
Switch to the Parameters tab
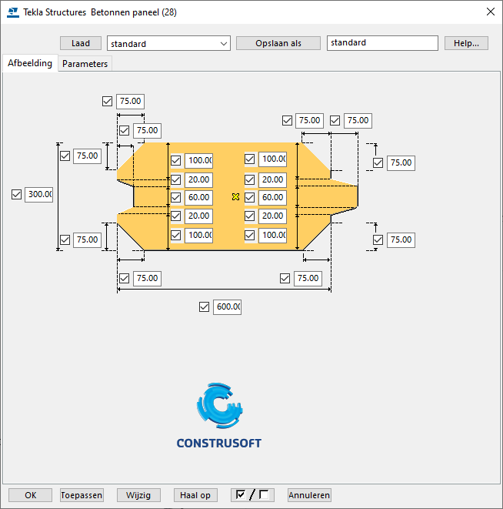[x=85, y=64]
